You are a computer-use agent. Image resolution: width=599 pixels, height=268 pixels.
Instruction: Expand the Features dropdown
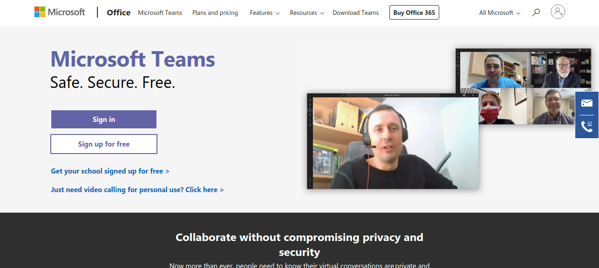point(265,13)
